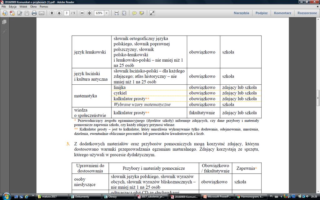Screen dimensions: 320x200
Task: Click the scrollbar up arrow
Action: pos(318,19)
